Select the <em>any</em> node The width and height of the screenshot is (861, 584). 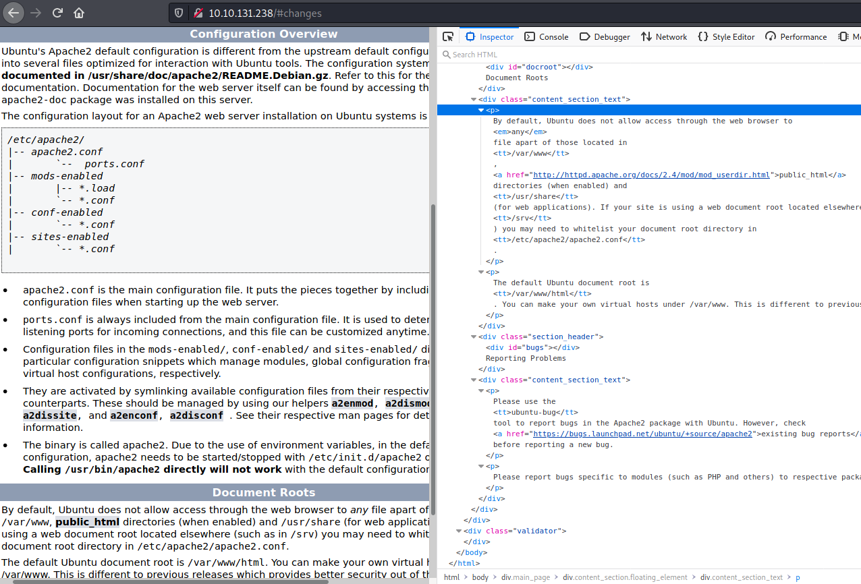[520, 132]
